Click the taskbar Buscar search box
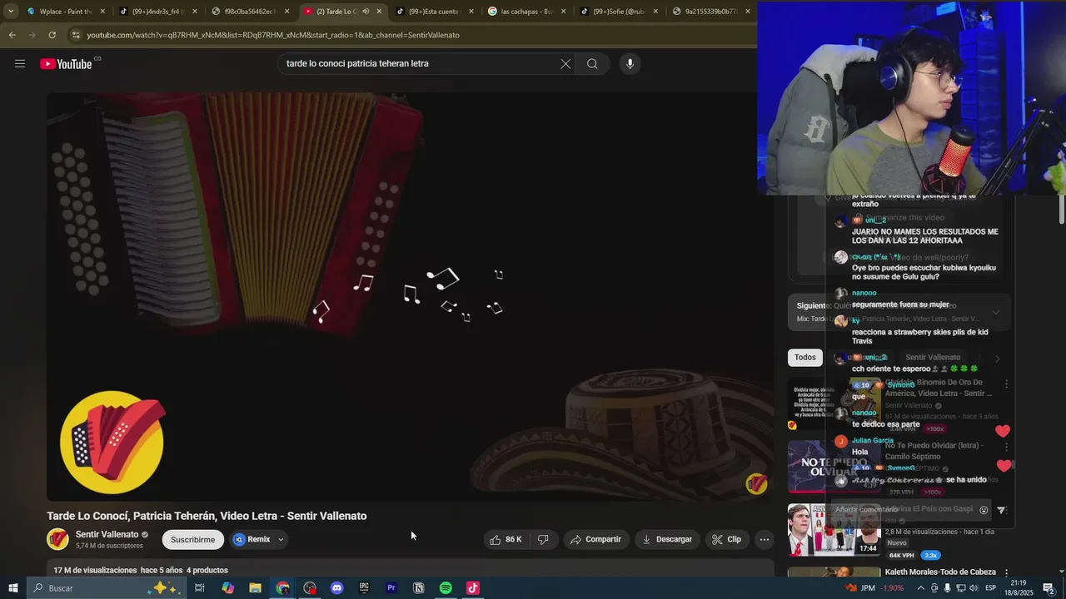The width and height of the screenshot is (1066, 599). [106, 588]
